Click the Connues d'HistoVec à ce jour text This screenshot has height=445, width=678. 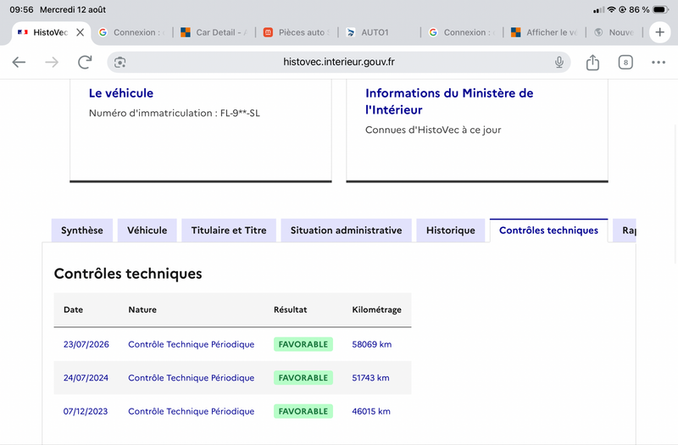click(433, 130)
